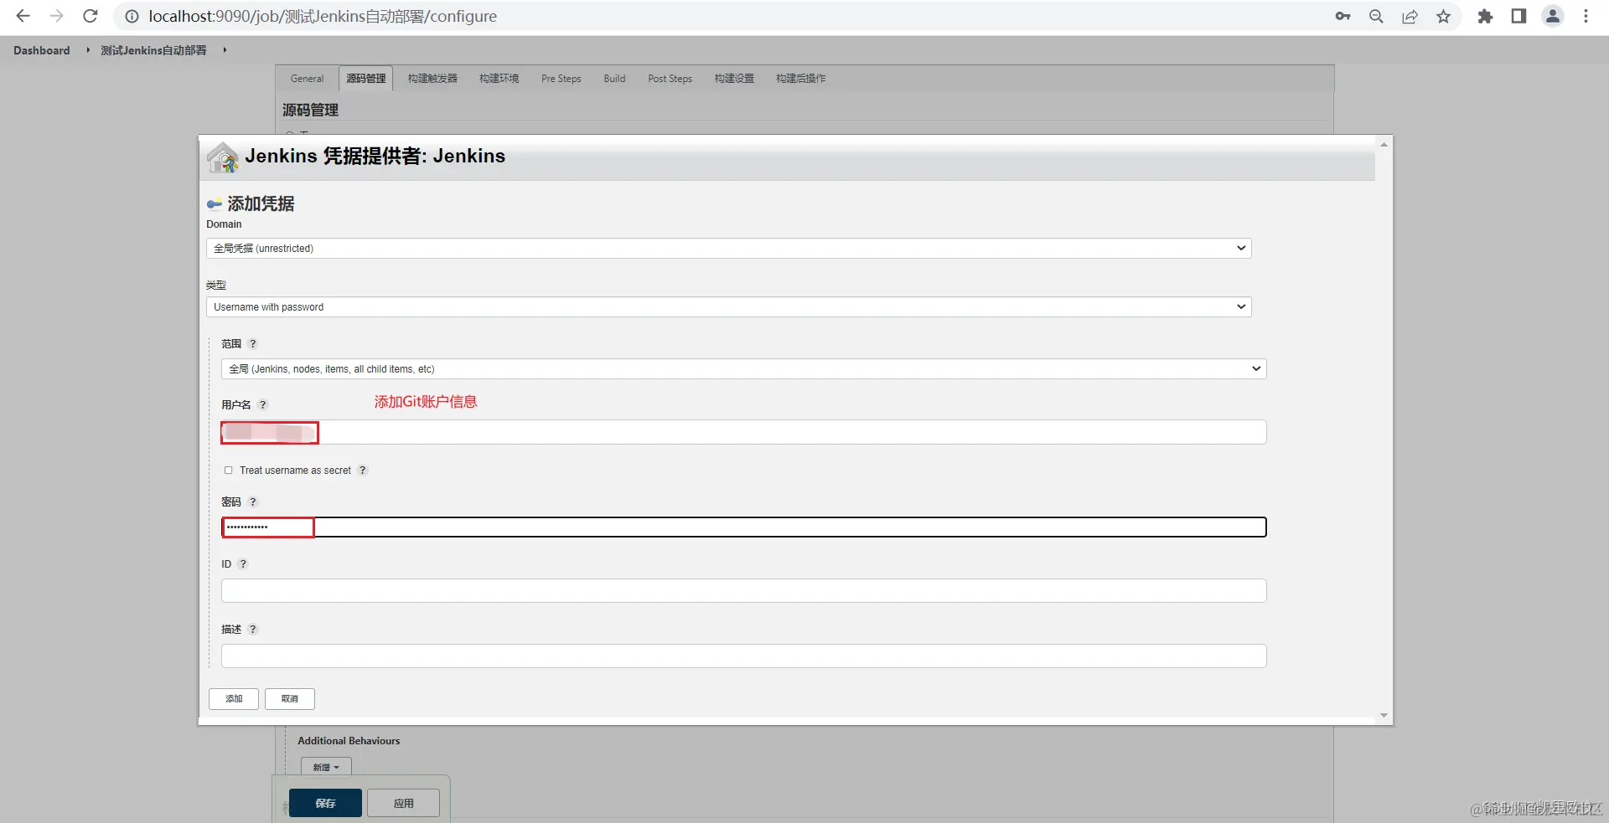Click into the 描述 description field
The width and height of the screenshot is (1609, 823).
pos(743,656)
